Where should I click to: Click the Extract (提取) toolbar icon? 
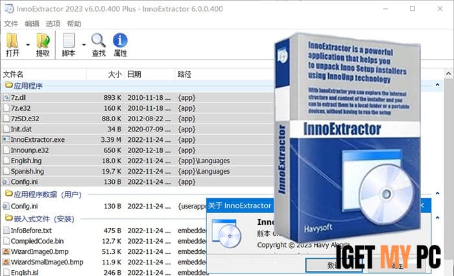click(x=43, y=41)
